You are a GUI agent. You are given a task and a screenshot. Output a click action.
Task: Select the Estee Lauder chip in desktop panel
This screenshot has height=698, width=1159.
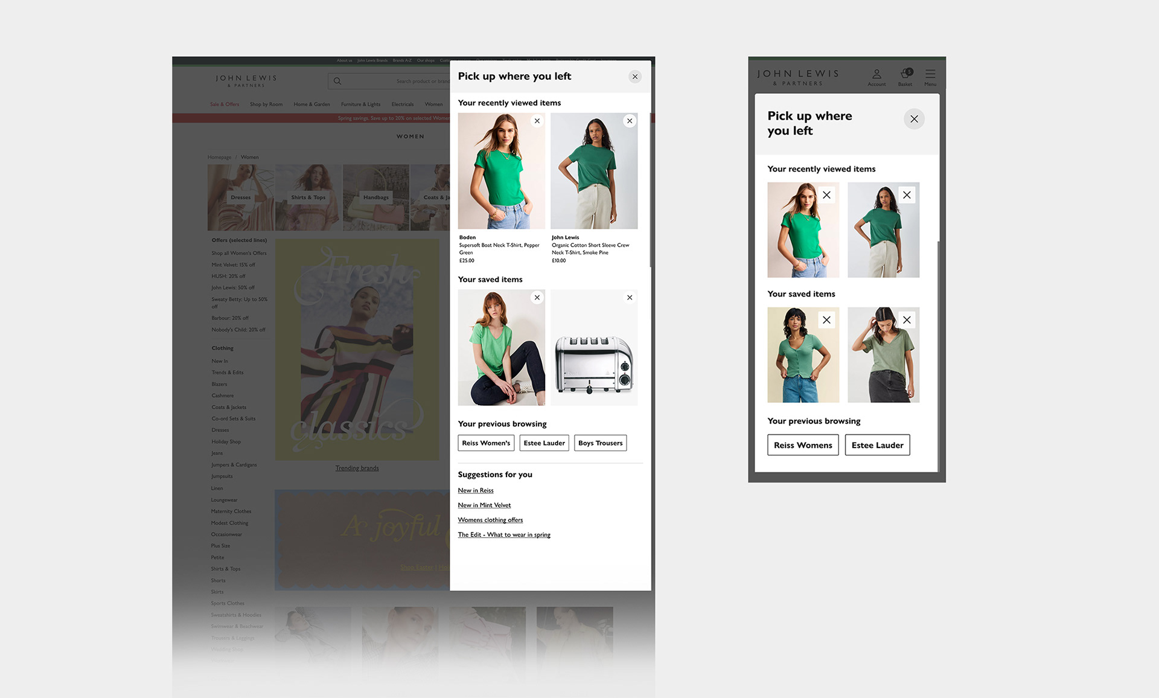(544, 443)
